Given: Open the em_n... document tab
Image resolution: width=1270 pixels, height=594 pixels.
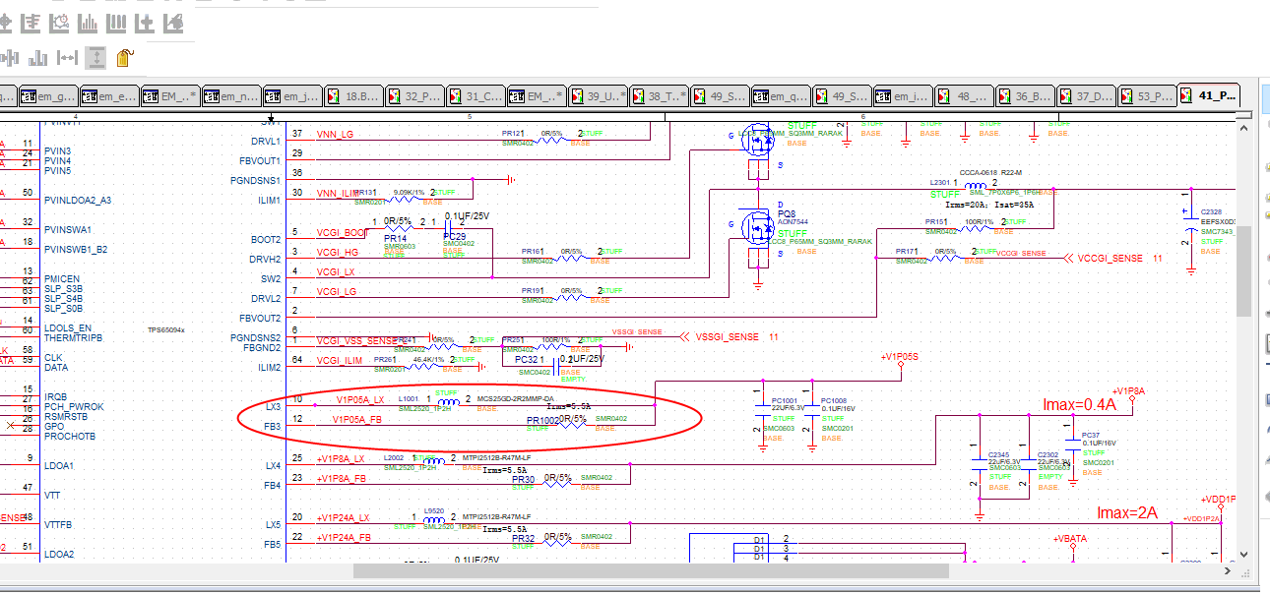Looking at the screenshot, I should pyautogui.click(x=231, y=96).
